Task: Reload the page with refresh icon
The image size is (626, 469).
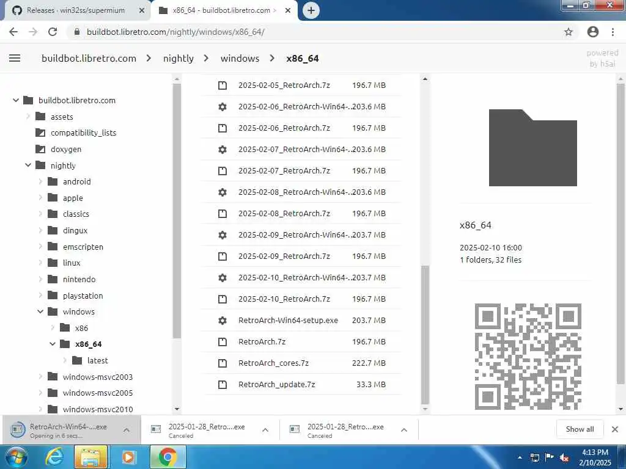Action: [x=53, y=32]
